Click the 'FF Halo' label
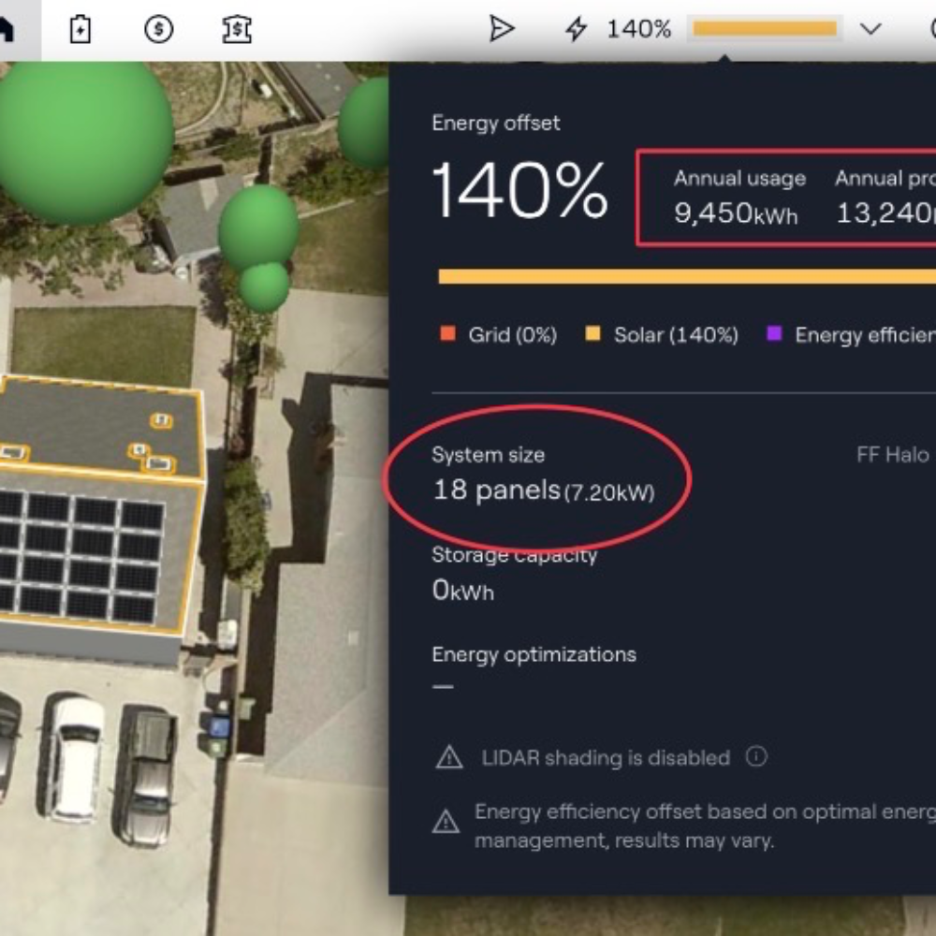This screenshot has height=936, width=936. 893,455
